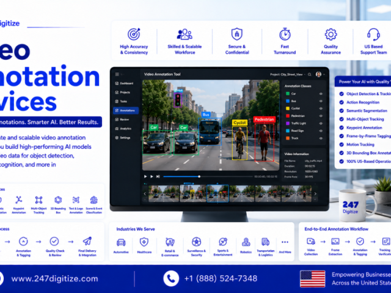Click the checkmark beside Semantic Segmentation

click(x=342, y=110)
